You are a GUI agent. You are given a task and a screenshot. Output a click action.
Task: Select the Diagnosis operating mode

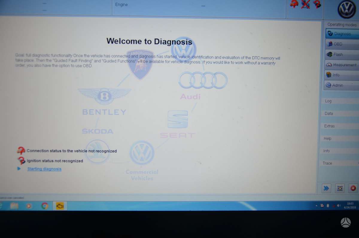[342, 34]
